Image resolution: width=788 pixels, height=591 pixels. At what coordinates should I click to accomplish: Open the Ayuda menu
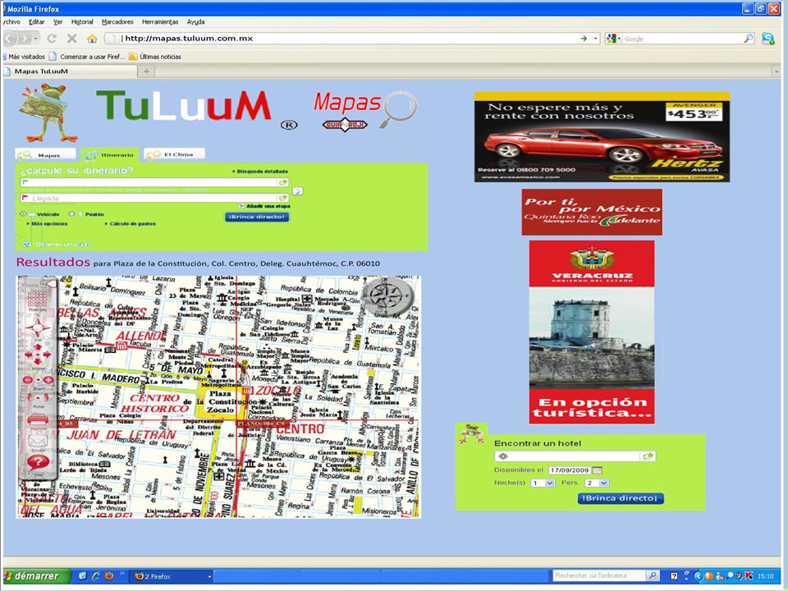click(x=195, y=22)
